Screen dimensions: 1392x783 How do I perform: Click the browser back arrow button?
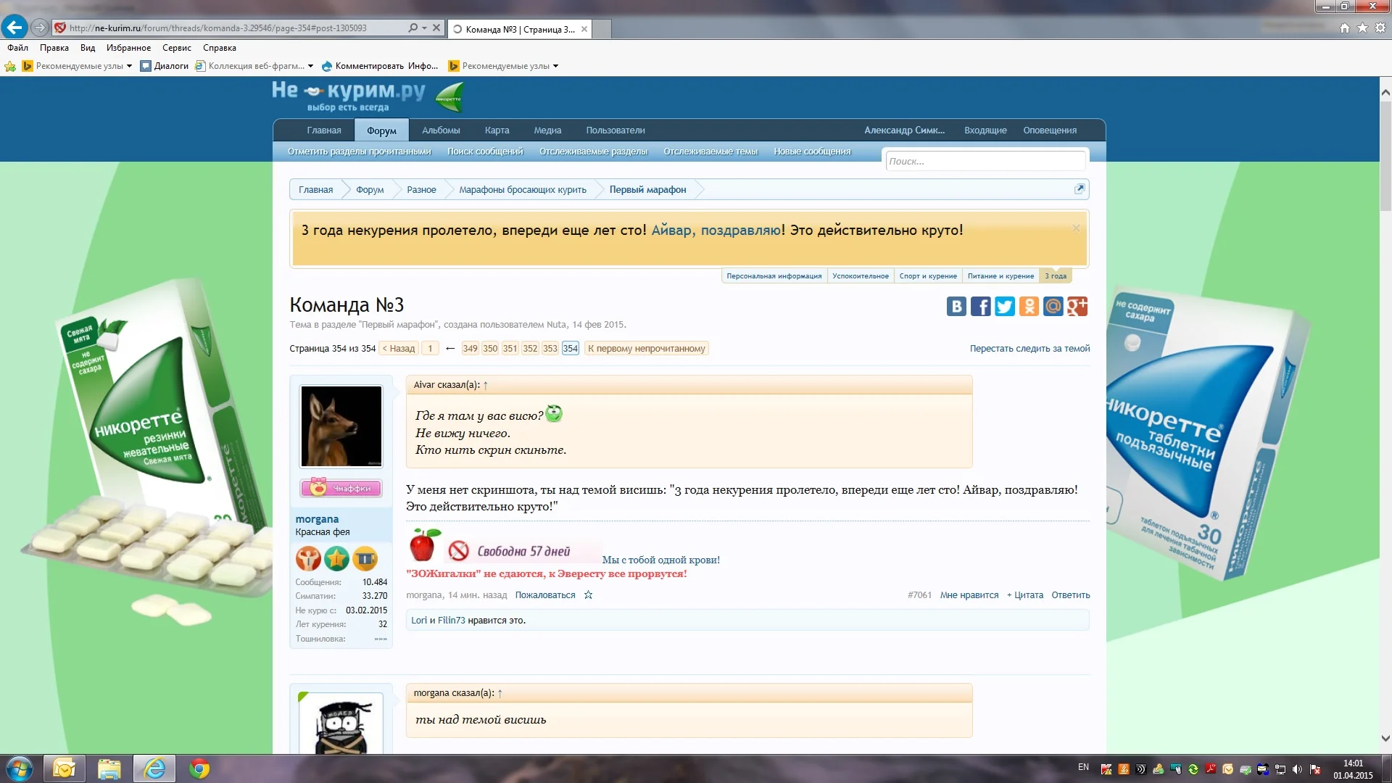14,28
